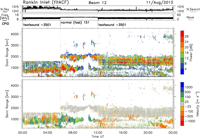
Task: Pick the bright blue top segment of velocity color bar
Action: [x=182, y=84]
